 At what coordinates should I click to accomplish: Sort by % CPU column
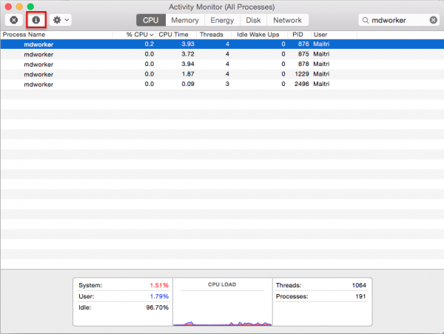[x=139, y=35]
